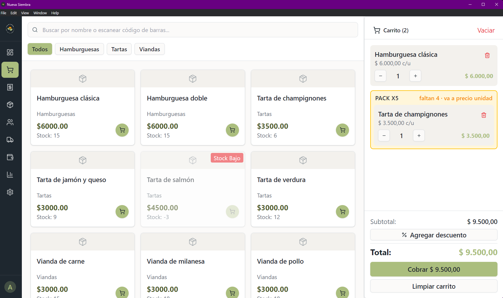Select the Vianda de milanesa product title
Image resolution: width=503 pixels, height=298 pixels.
click(x=176, y=261)
